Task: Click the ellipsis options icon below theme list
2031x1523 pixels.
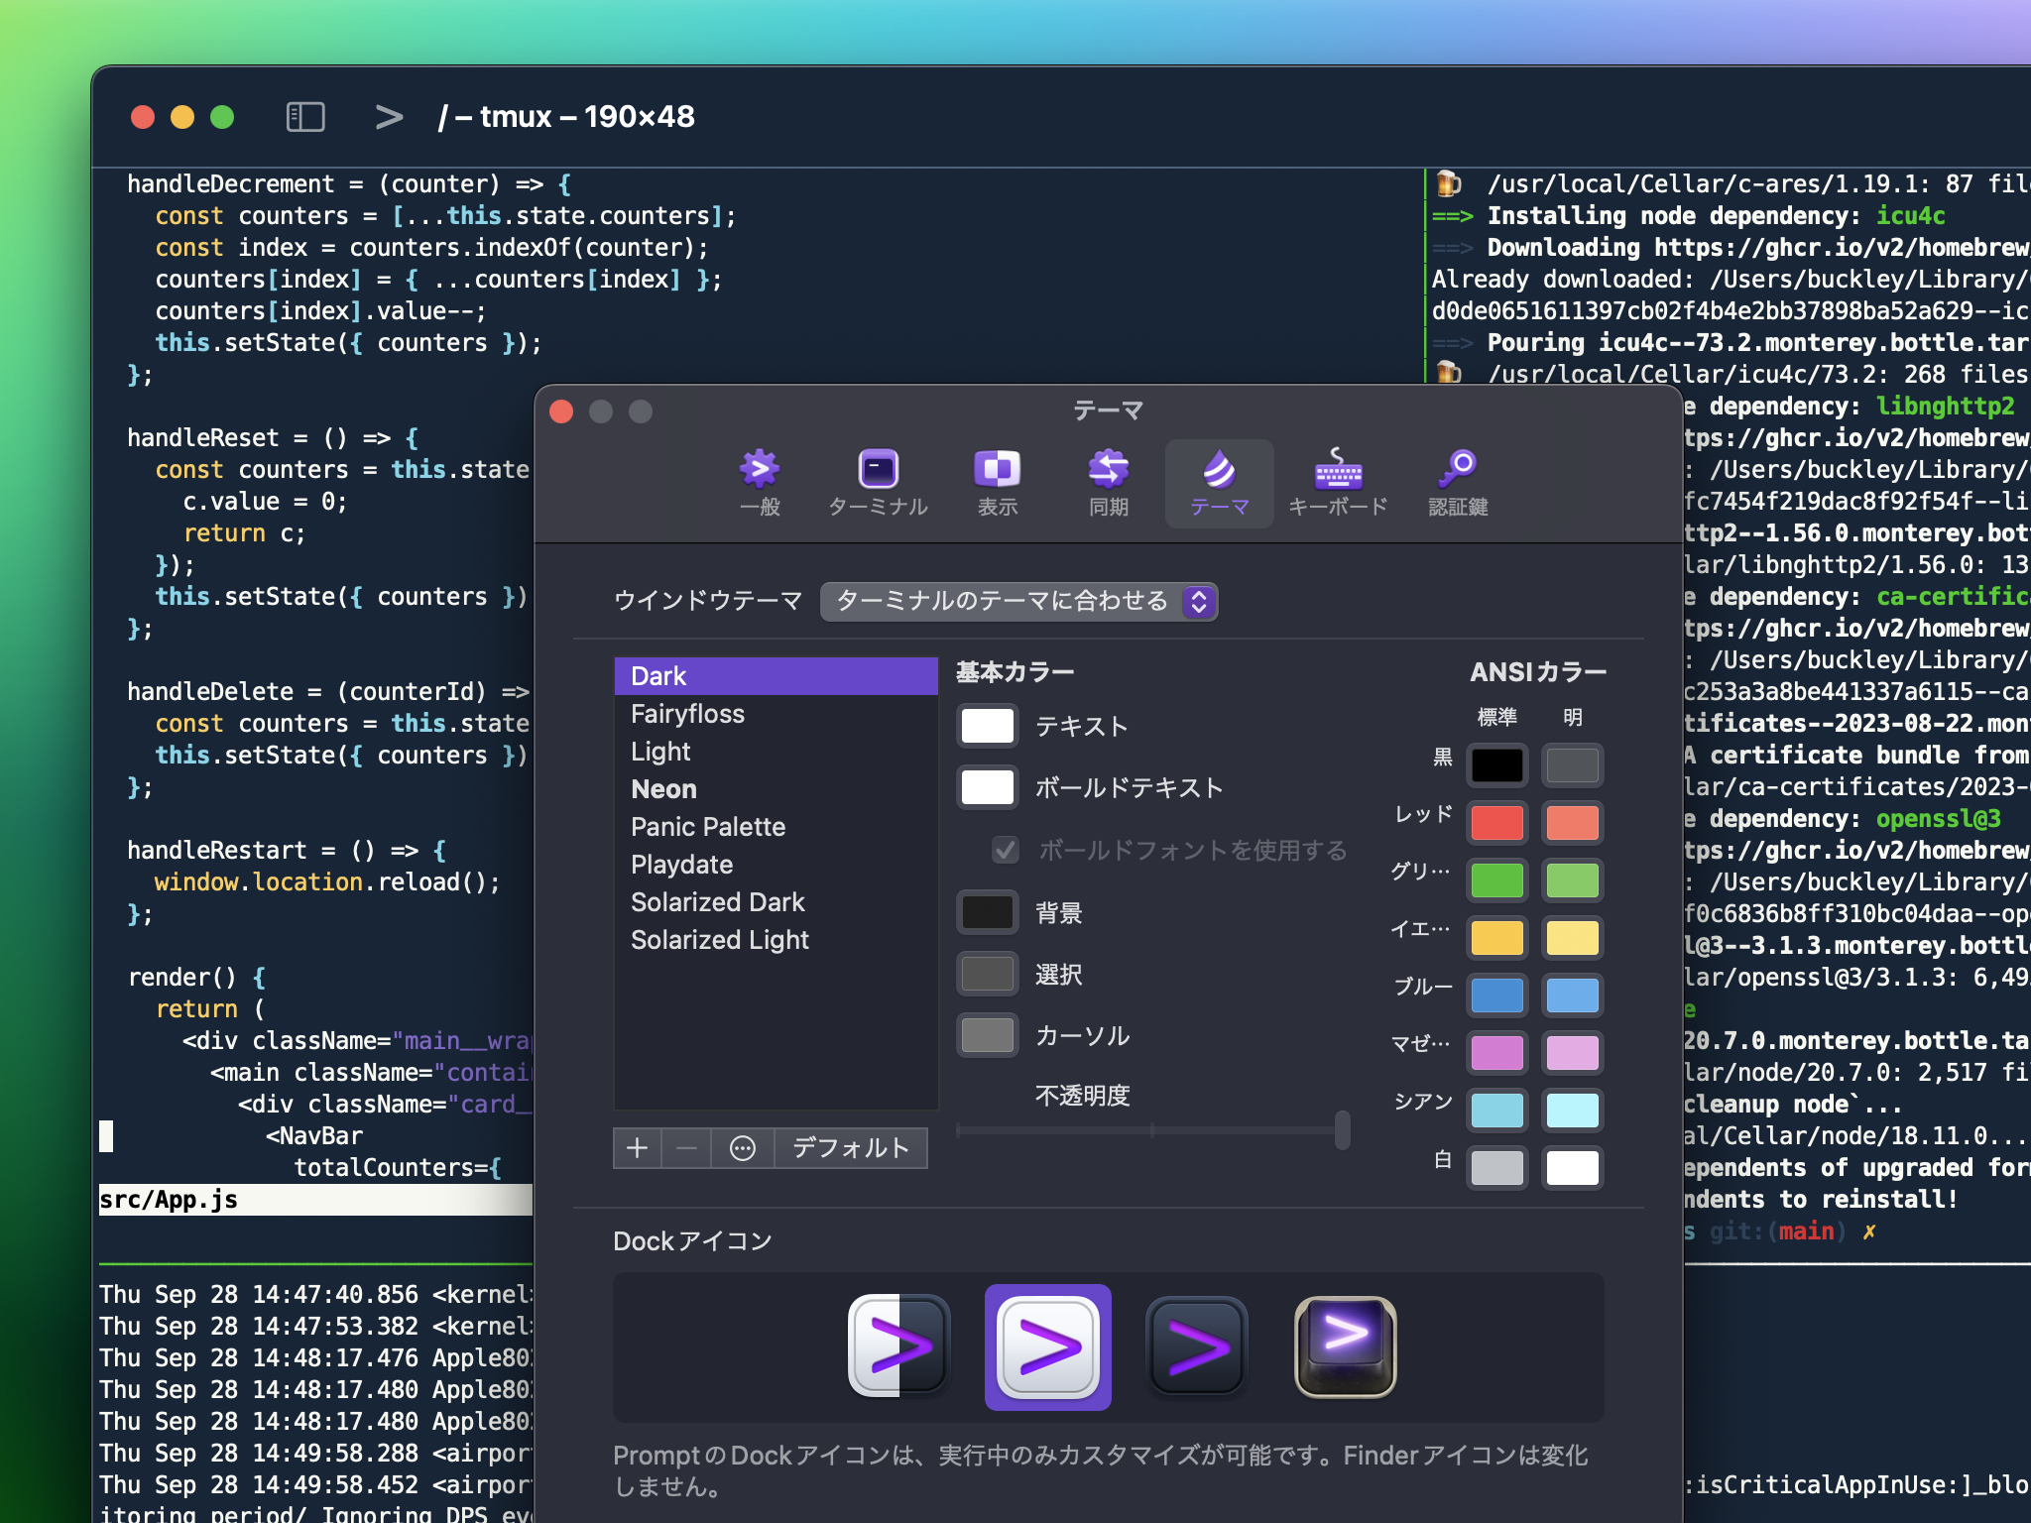Action: tap(742, 1147)
